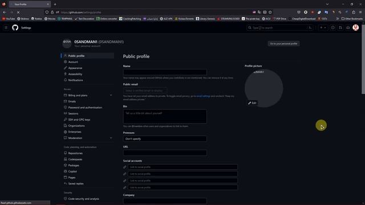Click the Bio text area
The height and width of the screenshot is (205, 365).
pos(165,116)
